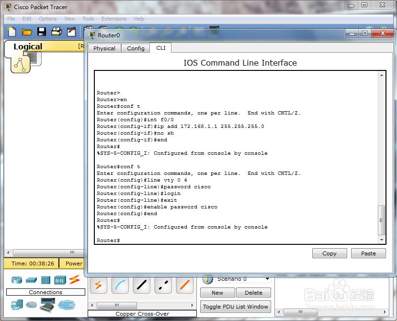Screen dimensions: 397x321
Task: Choose the Switches device category
Action: 32,280
